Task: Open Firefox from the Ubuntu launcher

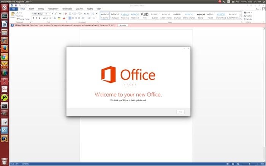Action: [5, 49]
